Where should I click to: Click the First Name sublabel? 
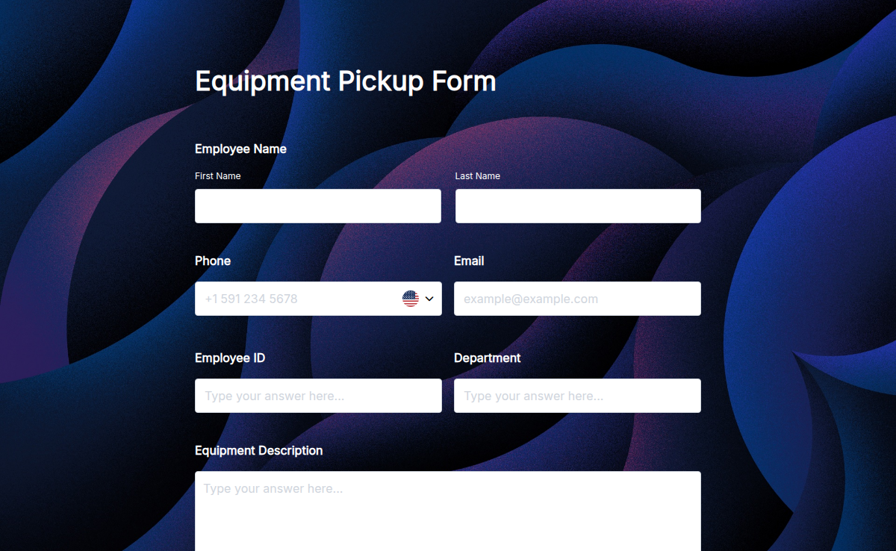pos(217,175)
